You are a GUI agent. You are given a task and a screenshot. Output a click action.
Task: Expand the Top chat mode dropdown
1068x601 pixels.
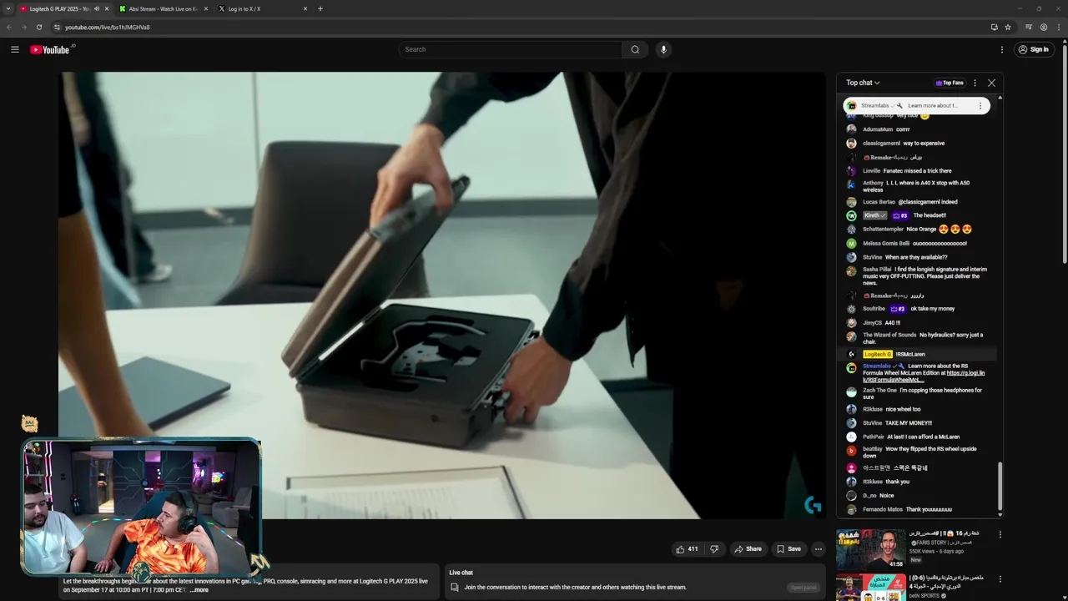tap(863, 83)
